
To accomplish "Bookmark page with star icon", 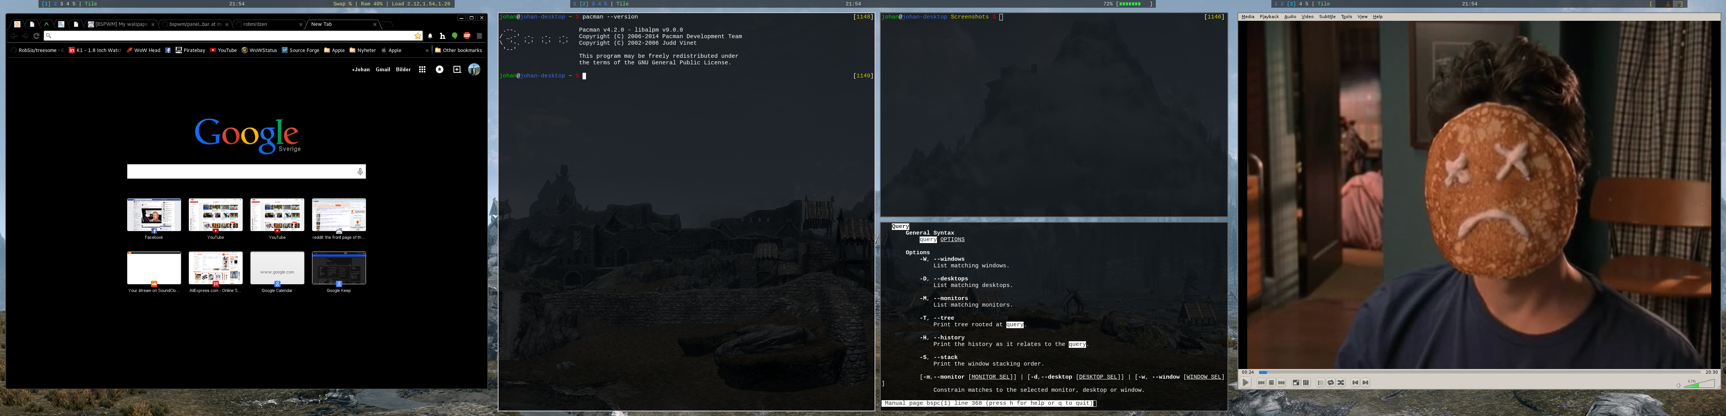I will (417, 35).
